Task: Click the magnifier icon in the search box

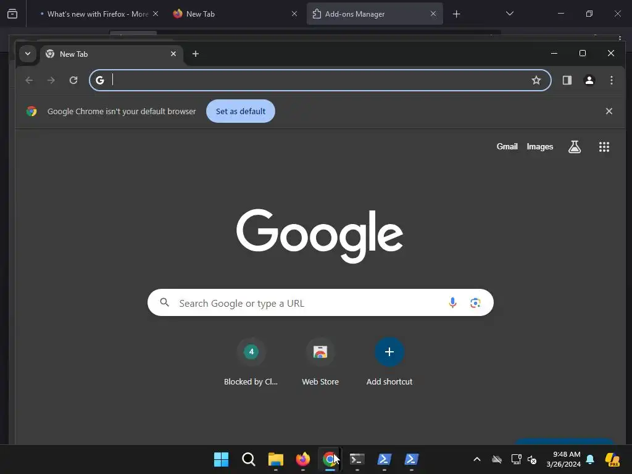Action: [164, 302]
